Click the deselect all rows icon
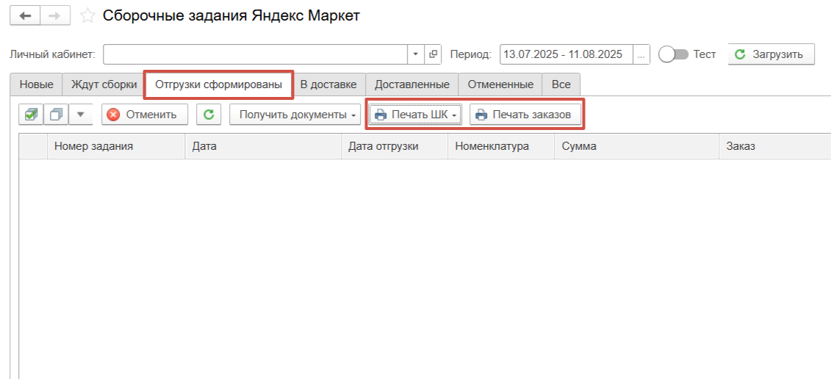The width and height of the screenshot is (831, 379). [x=55, y=115]
